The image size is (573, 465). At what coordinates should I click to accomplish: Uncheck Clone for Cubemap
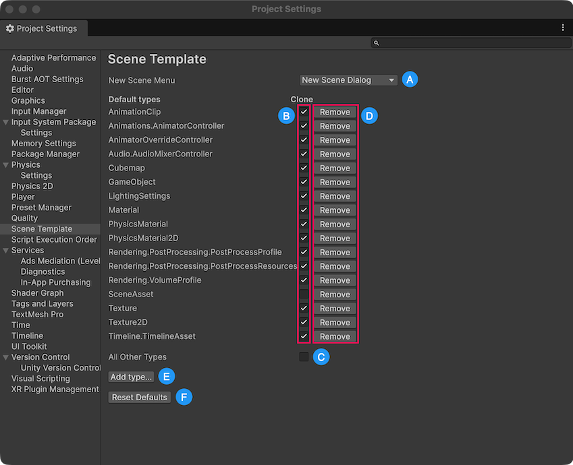pyautogui.click(x=304, y=168)
